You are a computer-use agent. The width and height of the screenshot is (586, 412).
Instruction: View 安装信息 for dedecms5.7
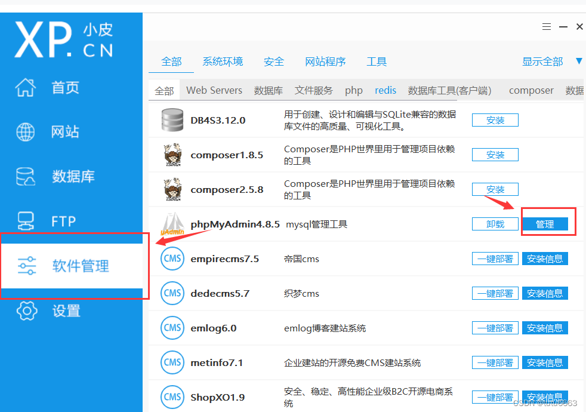coord(545,294)
